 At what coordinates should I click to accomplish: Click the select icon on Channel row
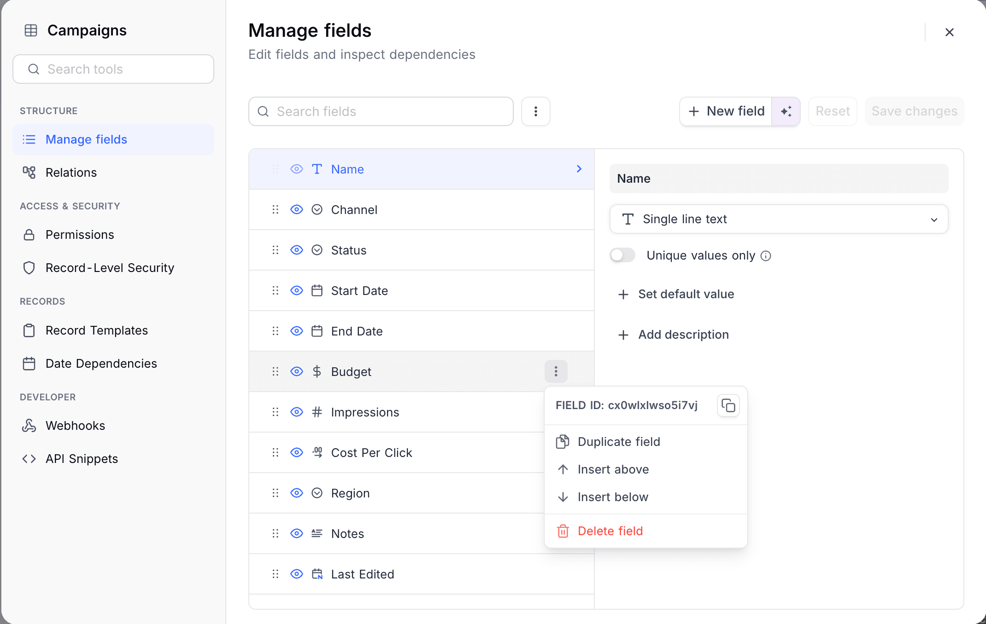[317, 209]
